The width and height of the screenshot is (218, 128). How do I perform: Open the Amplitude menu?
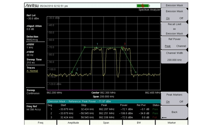tap(73, 123)
